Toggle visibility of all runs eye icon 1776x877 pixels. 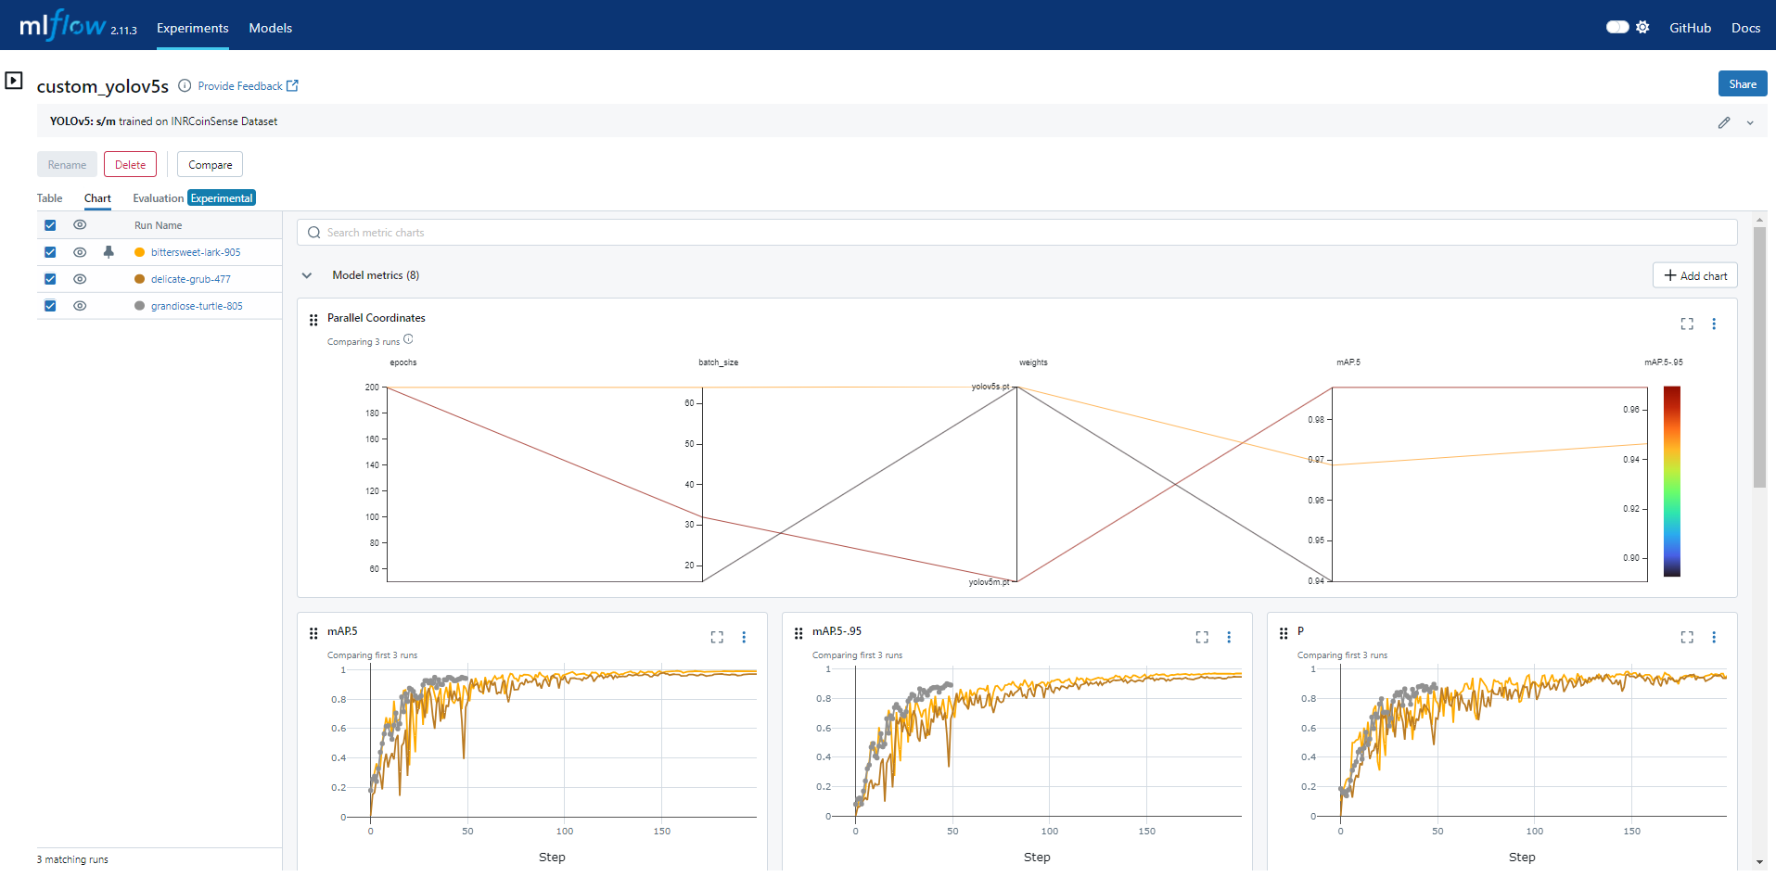tap(80, 225)
